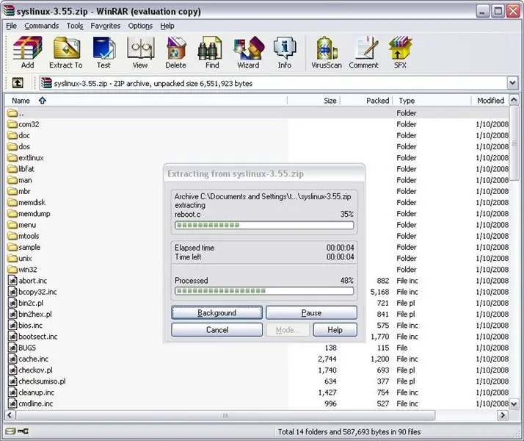Click the vertical scrollbar down arrow
The width and height of the screenshot is (524, 441).
pyautogui.click(x=514, y=404)
